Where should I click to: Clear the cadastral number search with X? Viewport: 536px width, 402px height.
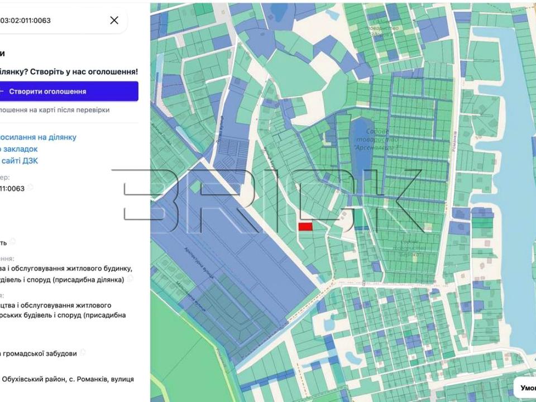pyautogui.click(x=114, y=21)
